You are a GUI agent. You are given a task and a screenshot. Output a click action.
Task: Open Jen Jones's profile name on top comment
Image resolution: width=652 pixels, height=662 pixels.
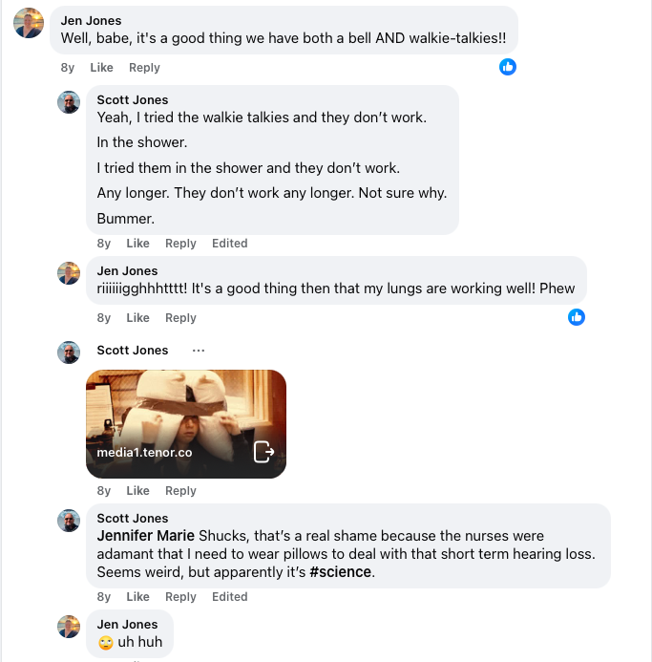pyautogui.click(x=91, y=20)
